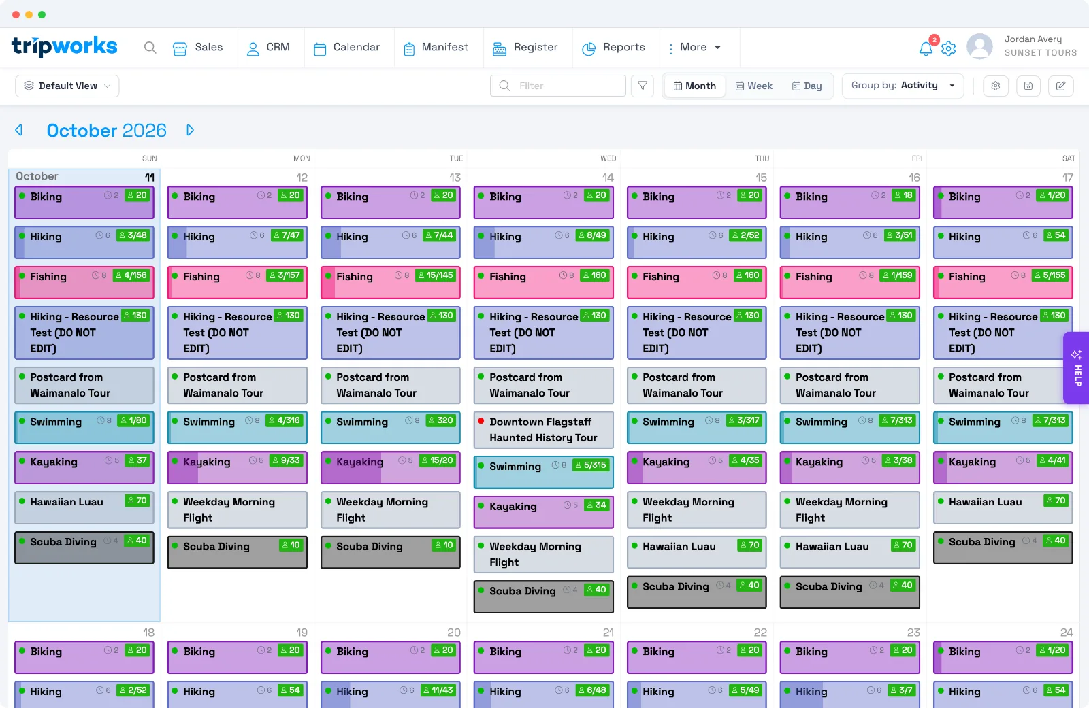Viewport: 1089px width, 708px height.
Task: Open Default View dropdown
Action: click(x=67, y=86)
